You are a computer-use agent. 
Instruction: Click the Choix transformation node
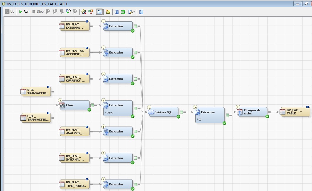point(74,105)
